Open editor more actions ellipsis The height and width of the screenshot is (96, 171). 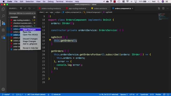pos(168,8)
